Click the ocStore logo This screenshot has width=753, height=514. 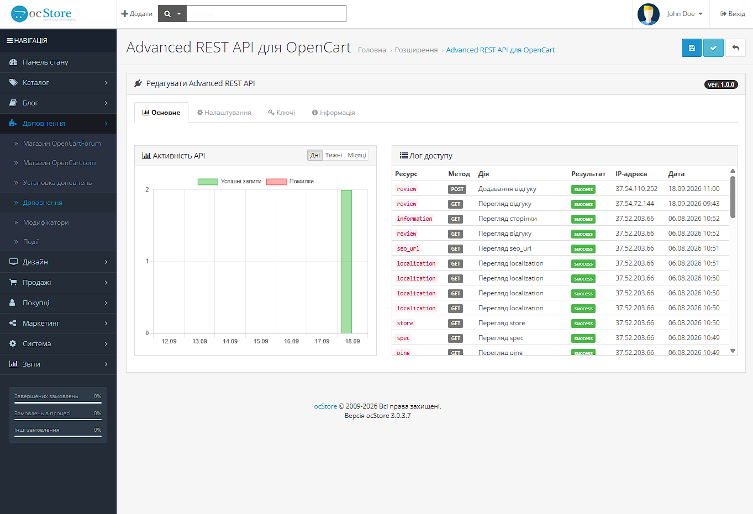pos(44,14)
